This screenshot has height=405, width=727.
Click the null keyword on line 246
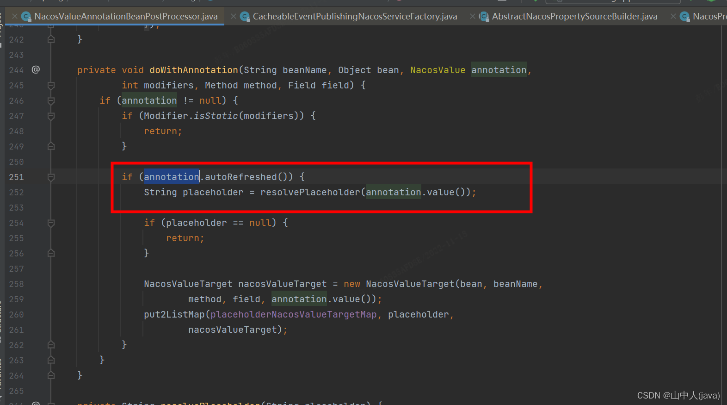(210, 100)
